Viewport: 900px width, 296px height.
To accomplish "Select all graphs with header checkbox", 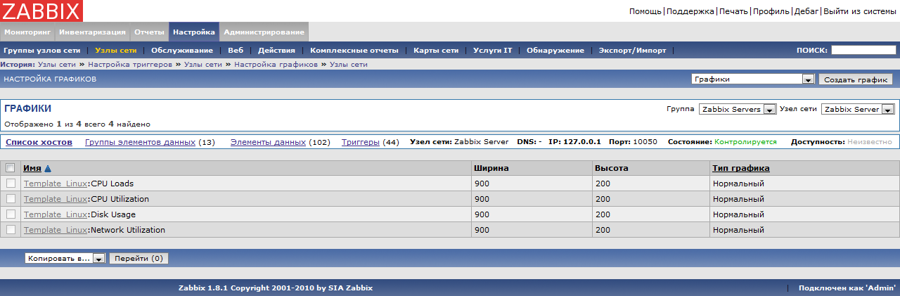I will tap(10, 168).
